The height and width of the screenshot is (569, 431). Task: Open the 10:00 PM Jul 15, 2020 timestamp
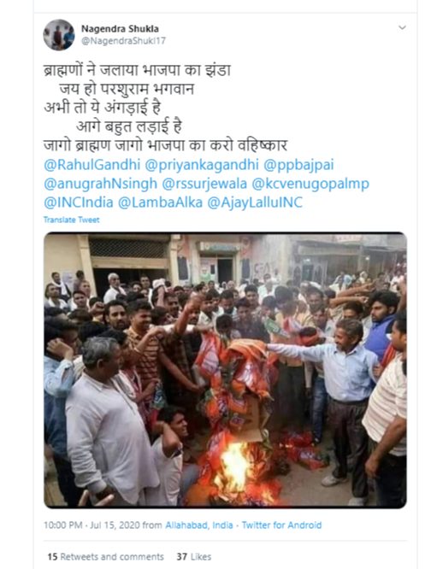click(92, 525)
